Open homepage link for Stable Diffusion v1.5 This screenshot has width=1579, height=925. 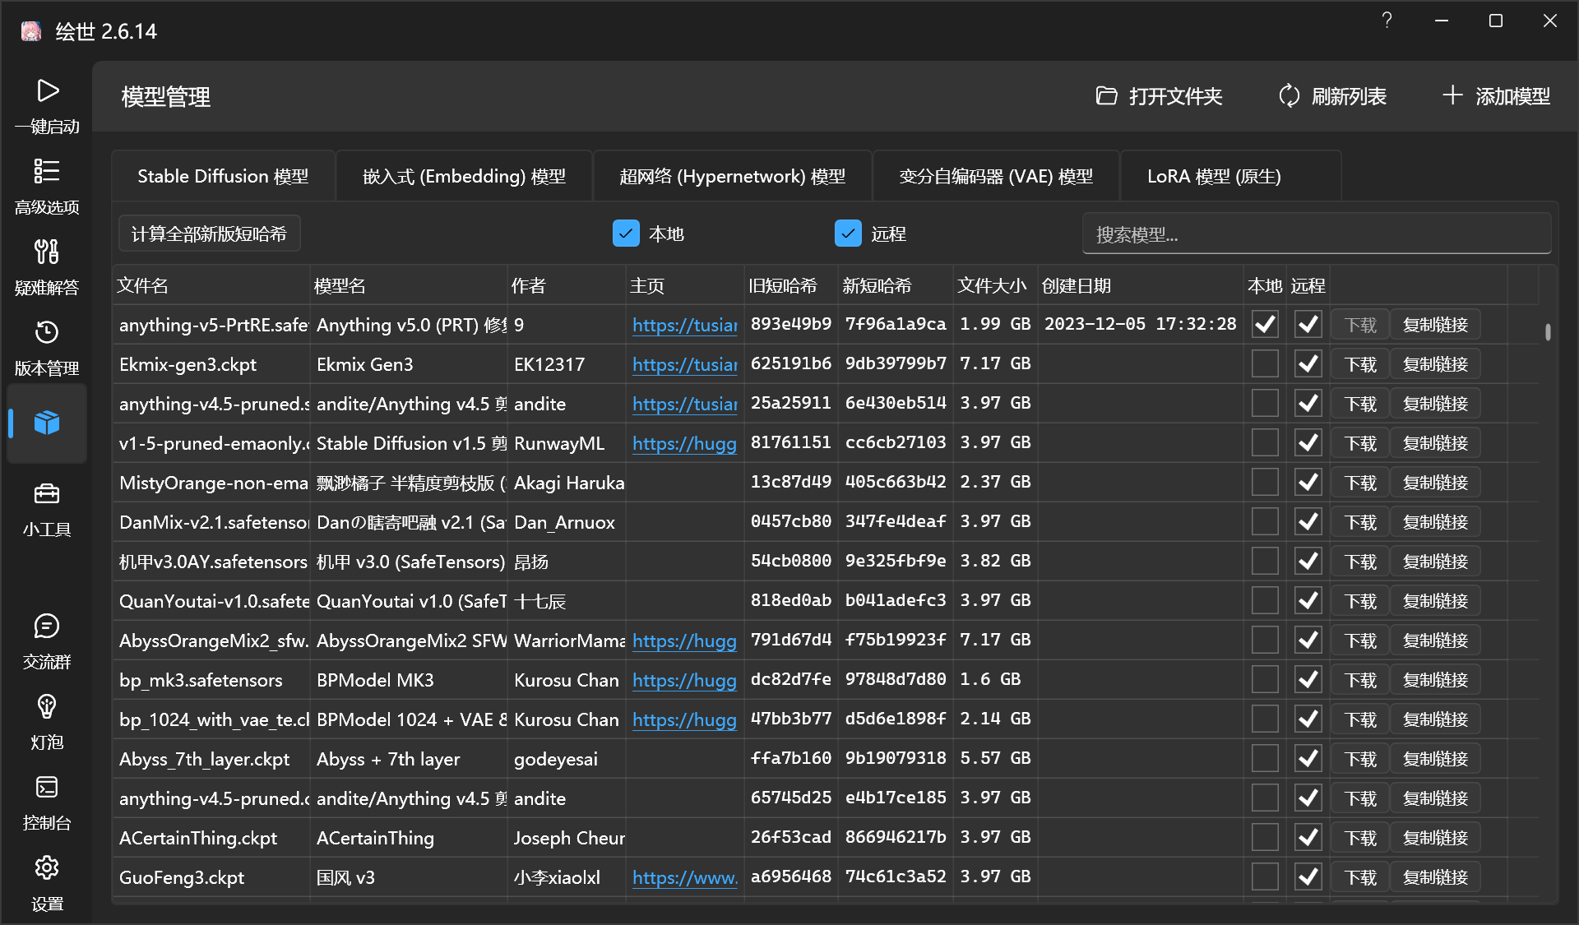click(684, 443)
